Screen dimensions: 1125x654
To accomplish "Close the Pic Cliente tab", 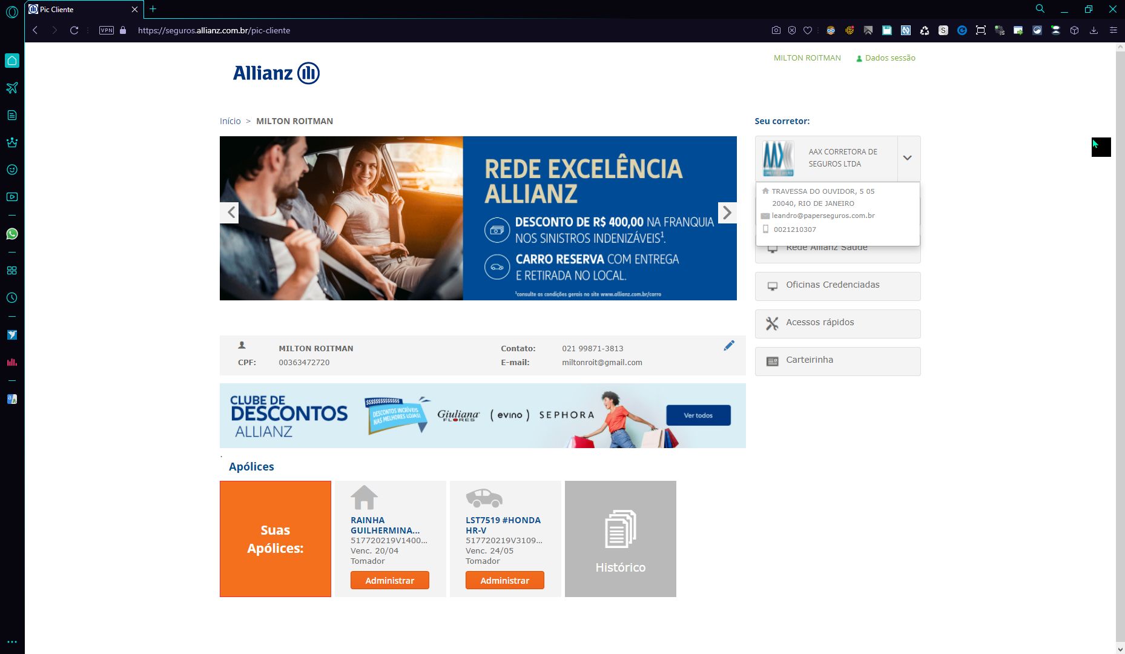I will [134, 10].
